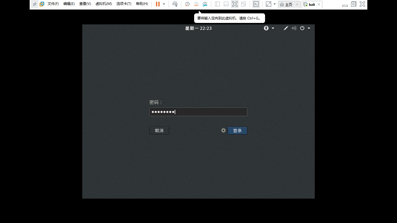This screenshot has width=397, height=223.
Task: Toggle the thumbnail bar icon
Action: (226, 4)
